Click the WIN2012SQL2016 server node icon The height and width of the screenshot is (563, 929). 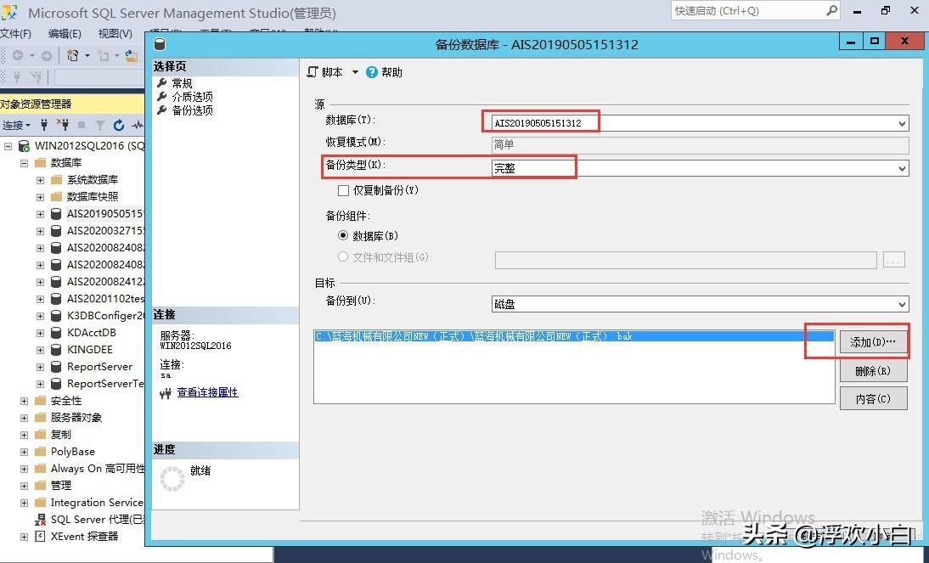(25, 146)
